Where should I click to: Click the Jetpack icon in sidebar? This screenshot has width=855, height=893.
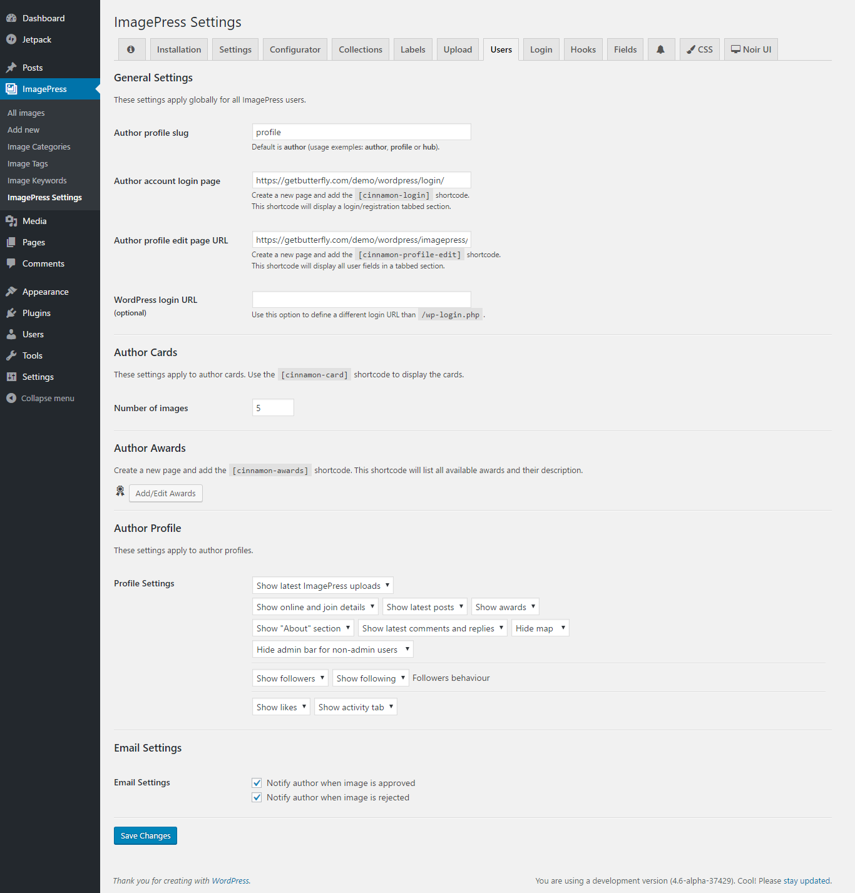click(11, 39)
